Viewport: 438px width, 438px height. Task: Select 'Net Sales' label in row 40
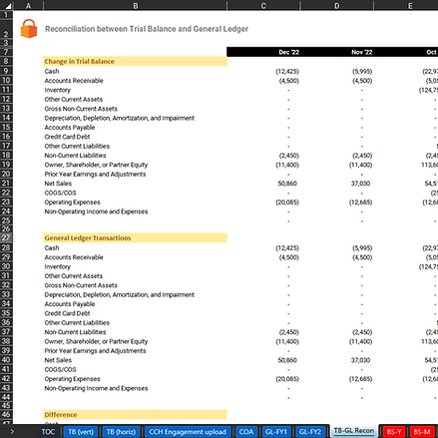(x=58, y=360)
